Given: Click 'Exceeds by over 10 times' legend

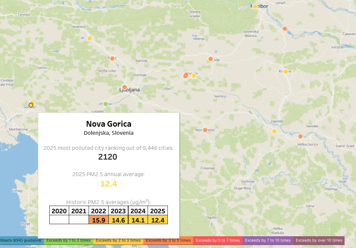Looking at the screenshot, I should coord(319,241).
